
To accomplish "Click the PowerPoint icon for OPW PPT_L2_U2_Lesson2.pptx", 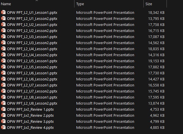I will coord(3,31).
